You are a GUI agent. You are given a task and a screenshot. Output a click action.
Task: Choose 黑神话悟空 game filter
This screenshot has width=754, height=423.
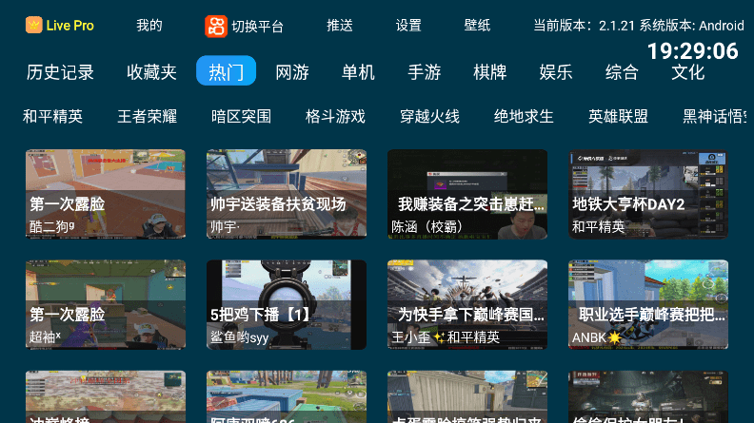[x=715, y=116]
